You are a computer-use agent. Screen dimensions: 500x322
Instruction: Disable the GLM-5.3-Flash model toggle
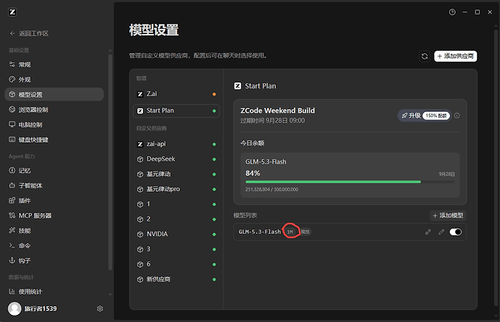coord(455,232)
